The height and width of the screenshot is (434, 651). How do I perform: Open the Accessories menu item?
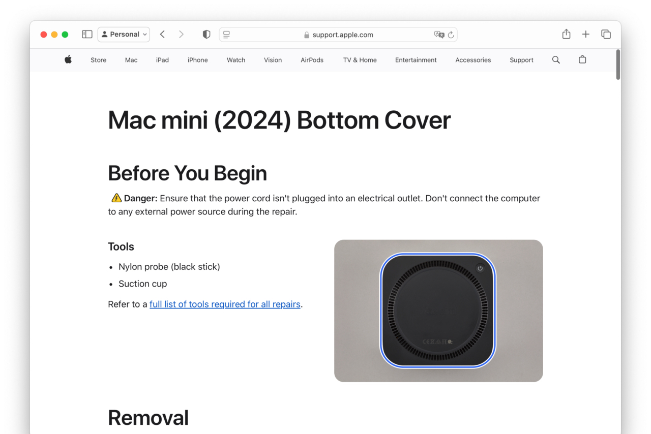(473, 60)
